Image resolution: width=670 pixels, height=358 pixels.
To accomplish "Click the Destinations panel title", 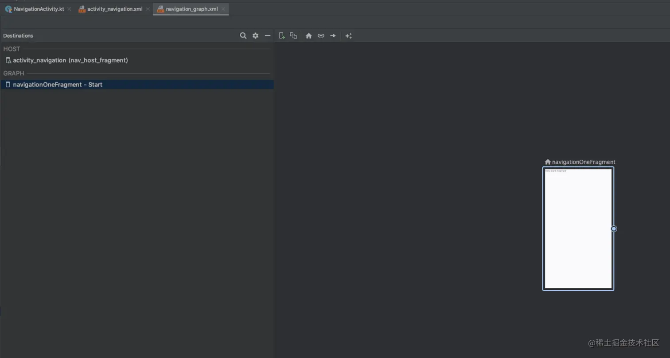I will [18, 35].
